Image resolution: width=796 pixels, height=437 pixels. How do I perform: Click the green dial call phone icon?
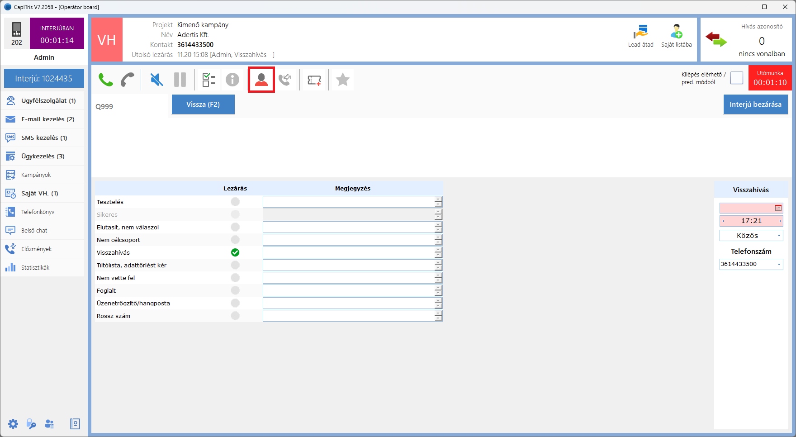[x=105, y=80]
